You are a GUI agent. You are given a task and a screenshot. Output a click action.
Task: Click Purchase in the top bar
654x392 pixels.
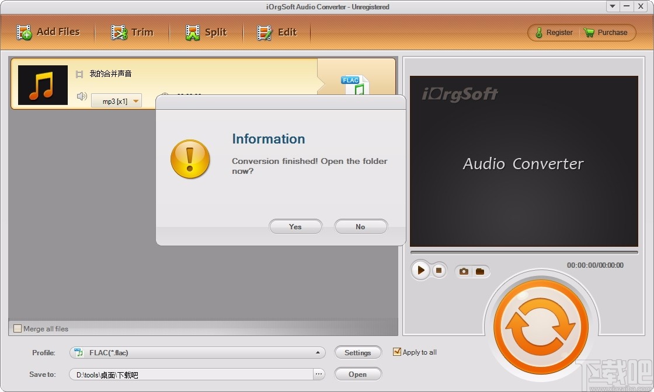[607, 33]
